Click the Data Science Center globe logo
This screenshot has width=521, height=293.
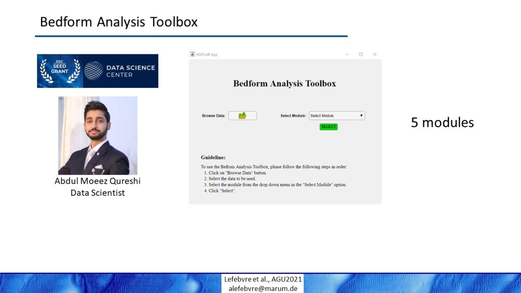click(94, 71)
